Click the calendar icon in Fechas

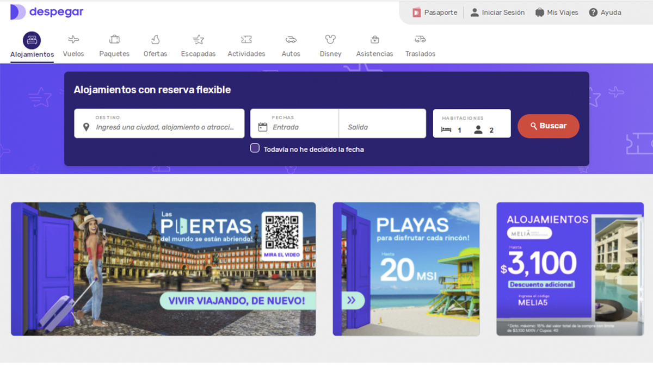pyautogui.click(x=263, y=127)
